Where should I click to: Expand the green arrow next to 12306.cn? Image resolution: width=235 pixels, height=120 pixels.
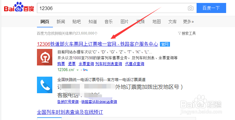77,70
